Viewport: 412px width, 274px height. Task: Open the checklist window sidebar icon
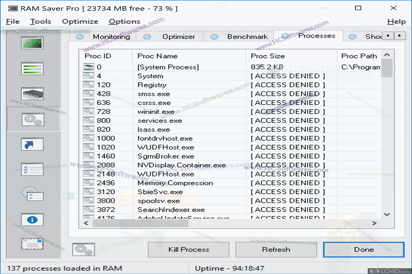[32, 170]
